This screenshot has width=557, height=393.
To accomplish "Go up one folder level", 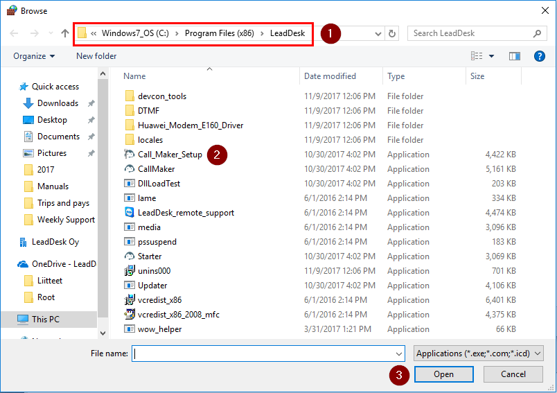I will pos(64,33).
